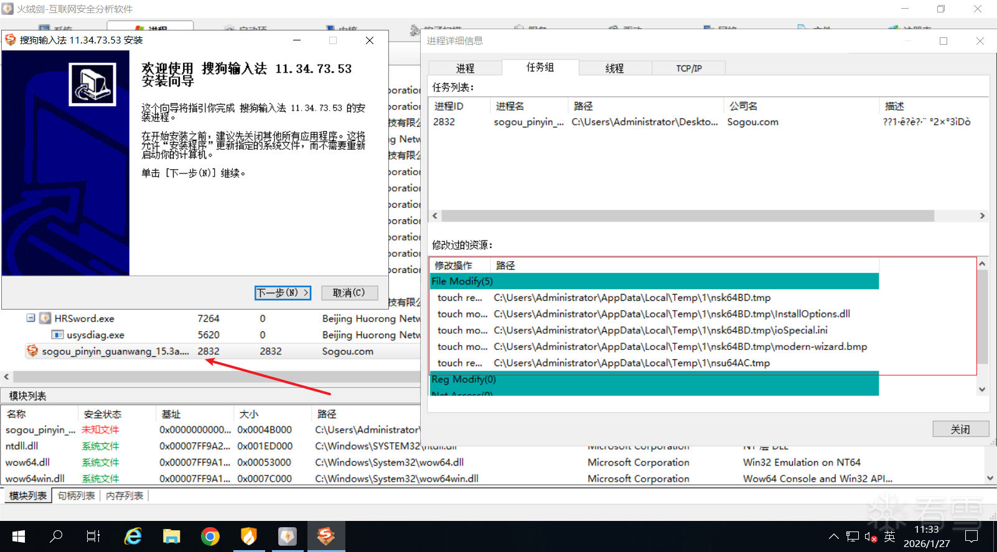Switch to Sogou installer taskbar icon
Screen dimensions: 997x552
(326, 536)
